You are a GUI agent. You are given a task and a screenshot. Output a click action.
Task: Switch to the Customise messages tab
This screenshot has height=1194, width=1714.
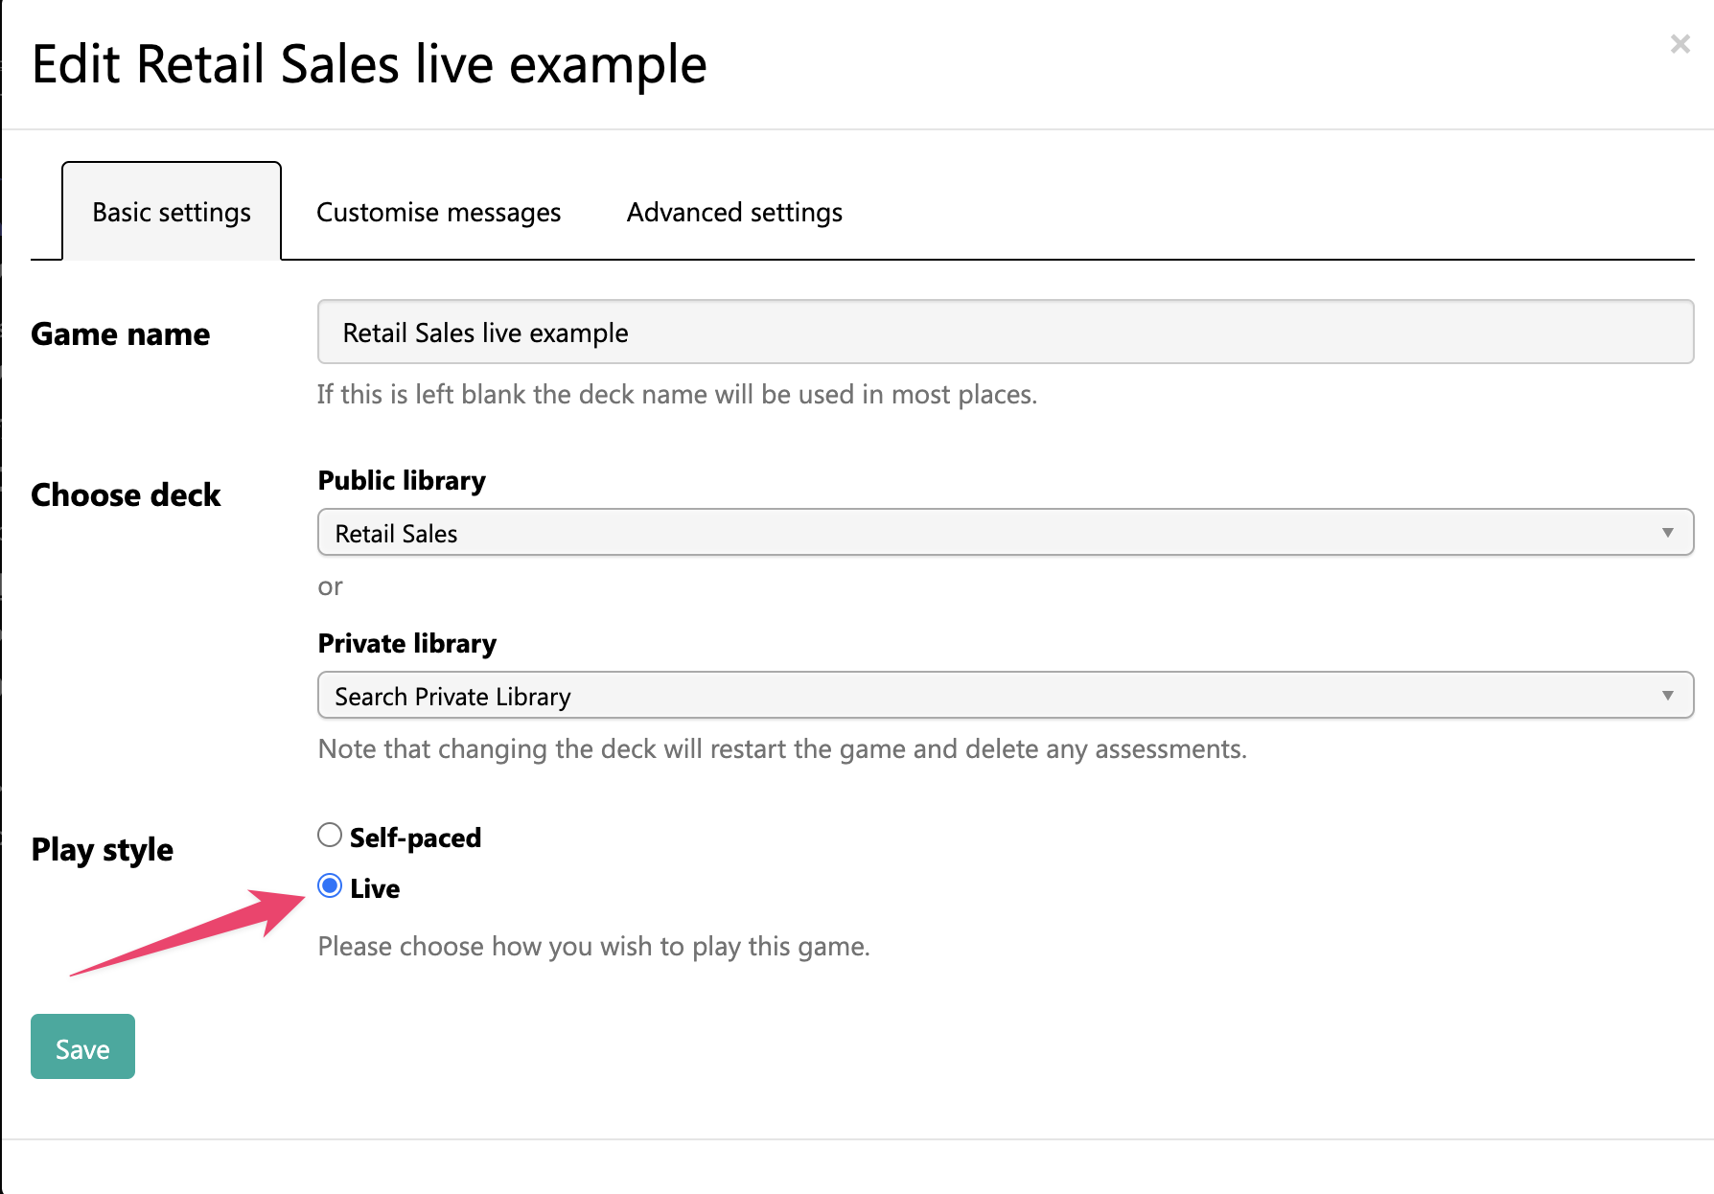click(x=438, y=212)
